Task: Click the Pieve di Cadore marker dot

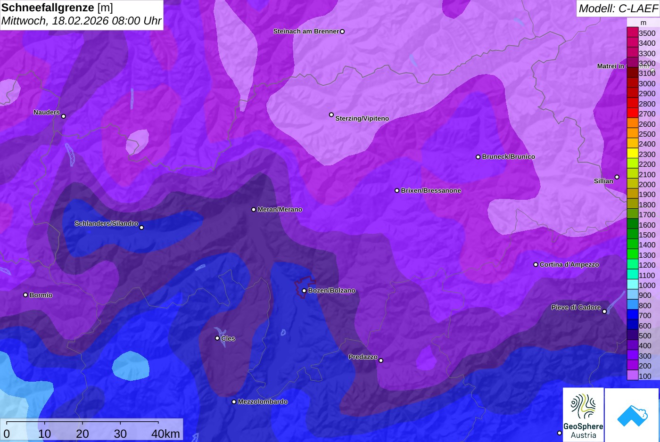Action: tap(604, 311)
